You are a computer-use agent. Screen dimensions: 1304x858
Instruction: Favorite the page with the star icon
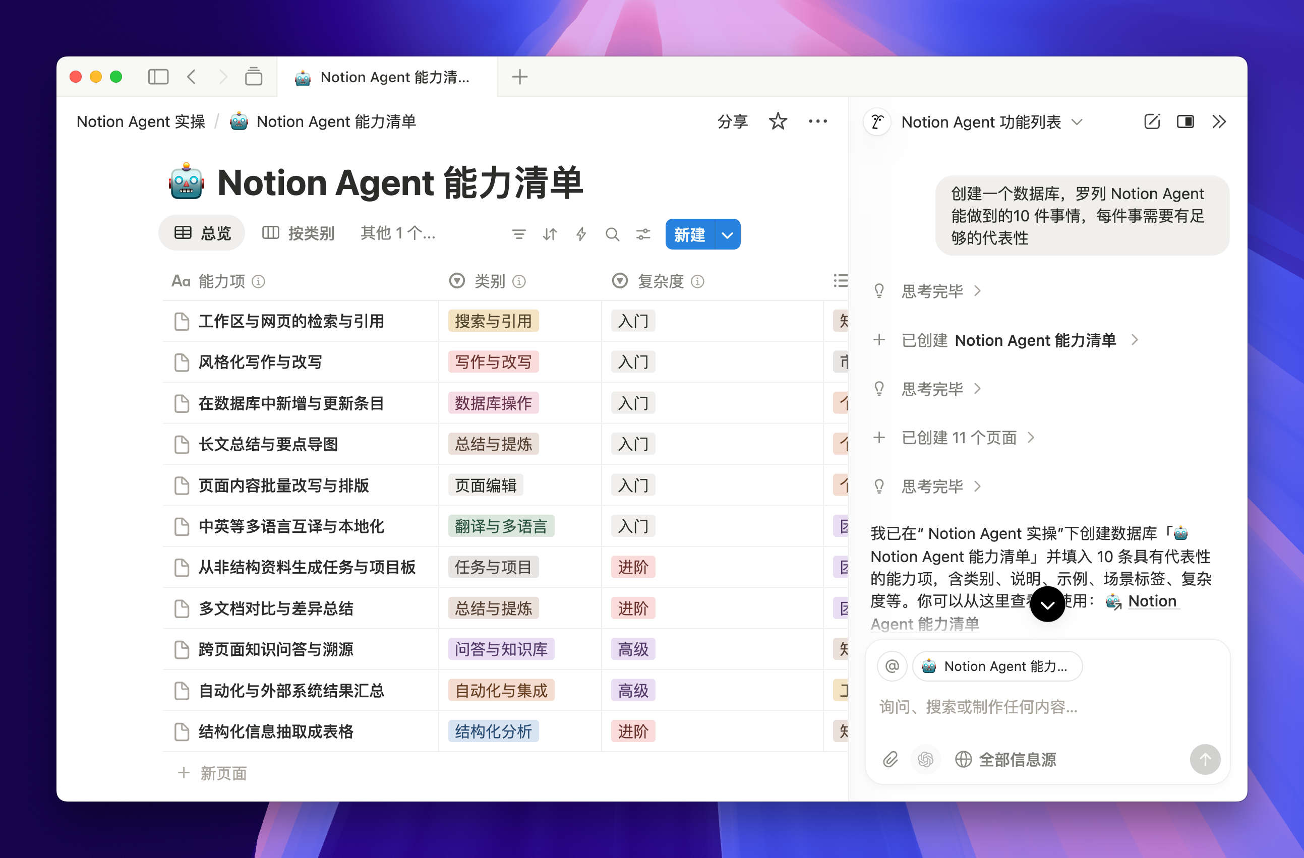778,121
